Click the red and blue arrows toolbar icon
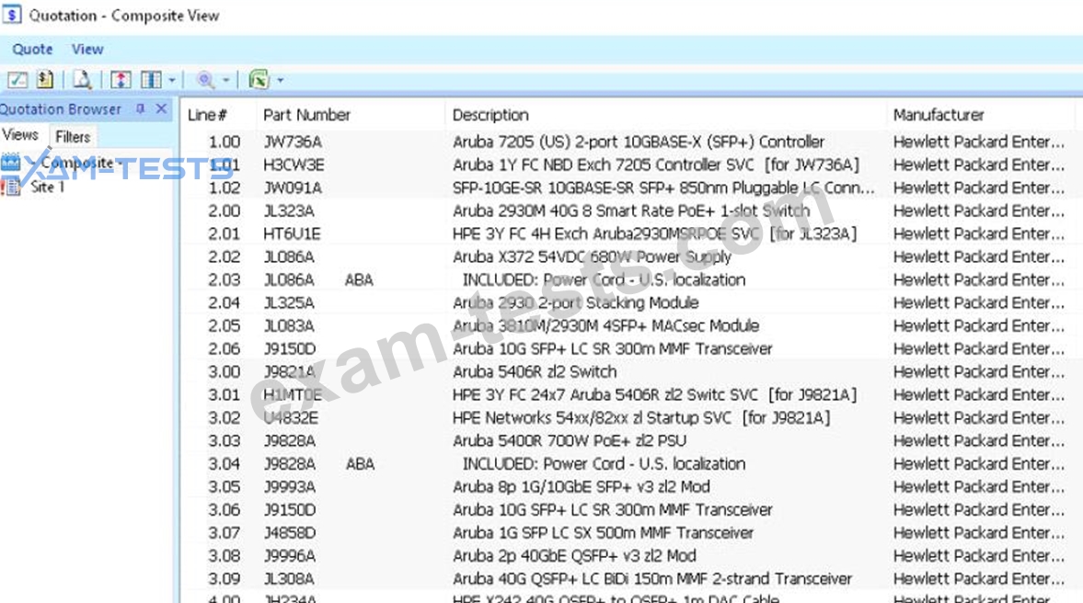Viewport: 1083px width, 603px height. click(121, 80)
